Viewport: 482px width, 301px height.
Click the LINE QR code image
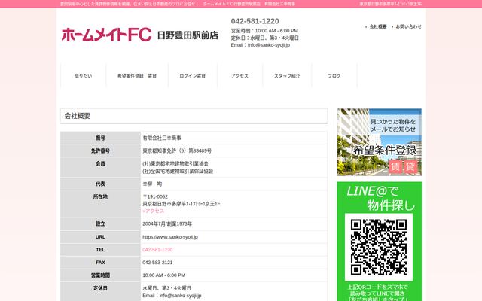tap(379, 247)
